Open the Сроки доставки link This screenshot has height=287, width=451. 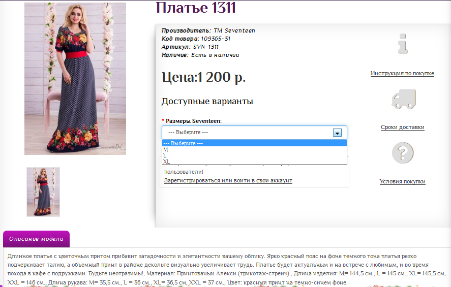pos(402,127)
